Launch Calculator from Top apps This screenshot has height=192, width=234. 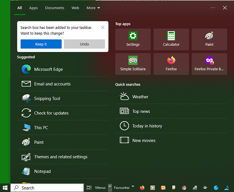[x=171, y=39]
